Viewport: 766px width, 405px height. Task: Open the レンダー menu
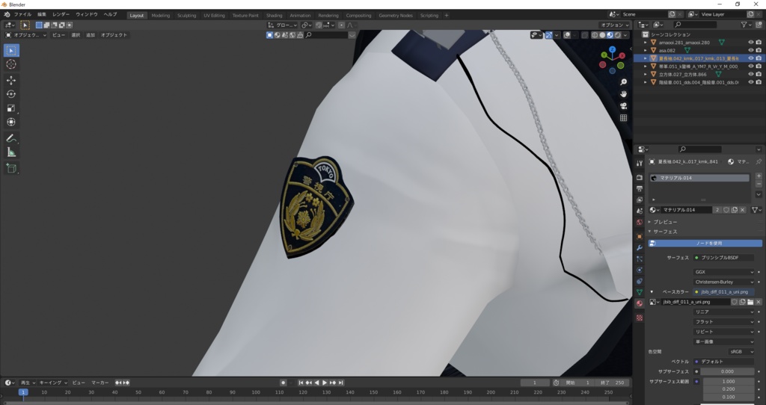(61, 15)
